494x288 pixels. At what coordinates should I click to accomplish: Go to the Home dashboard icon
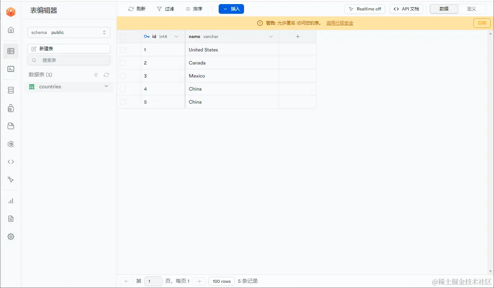pyautogui.click(x=10, y=29)
